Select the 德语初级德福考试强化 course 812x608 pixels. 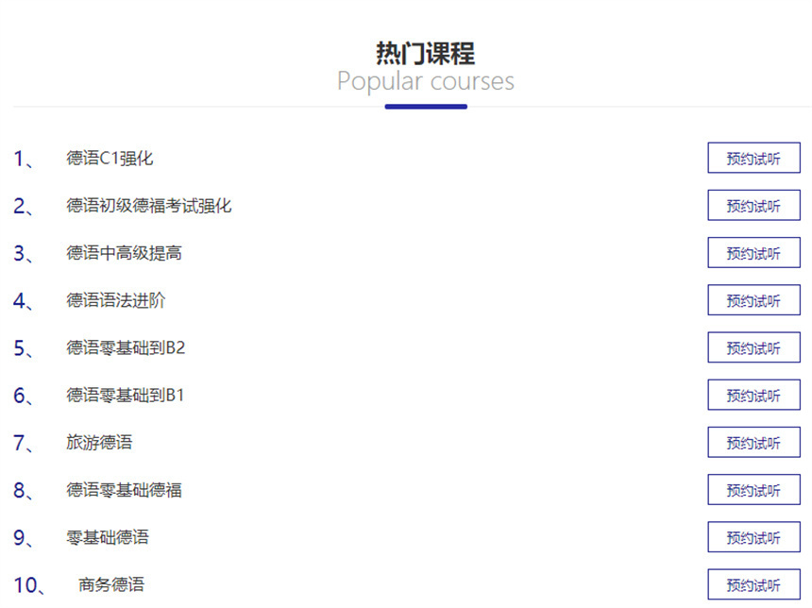(x=146, y=205)
